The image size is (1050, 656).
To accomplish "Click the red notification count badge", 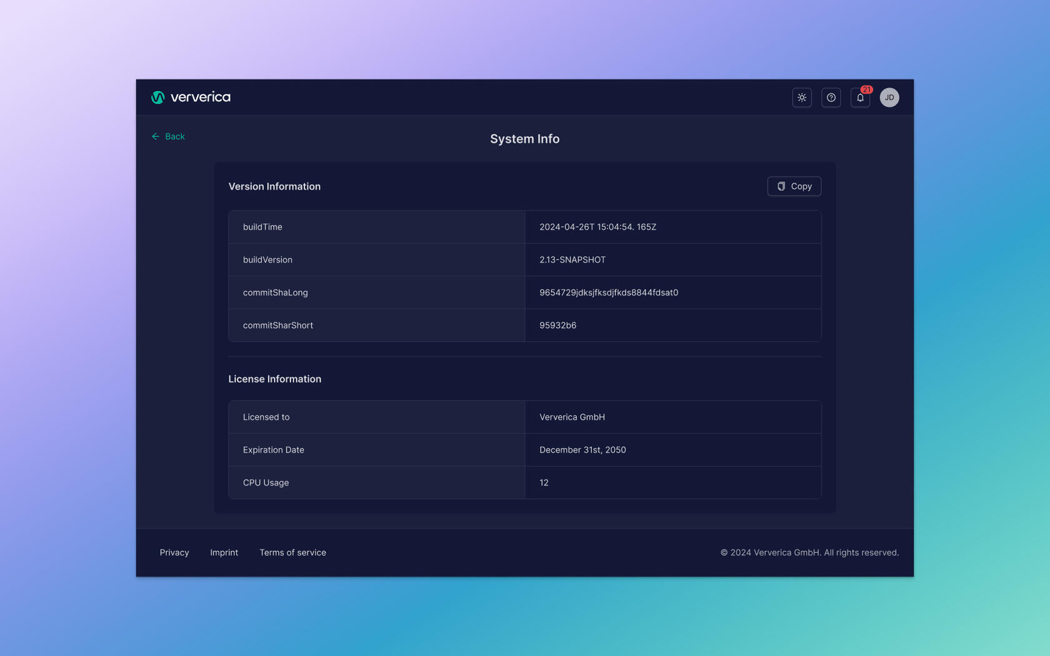I will click(866, 89).
